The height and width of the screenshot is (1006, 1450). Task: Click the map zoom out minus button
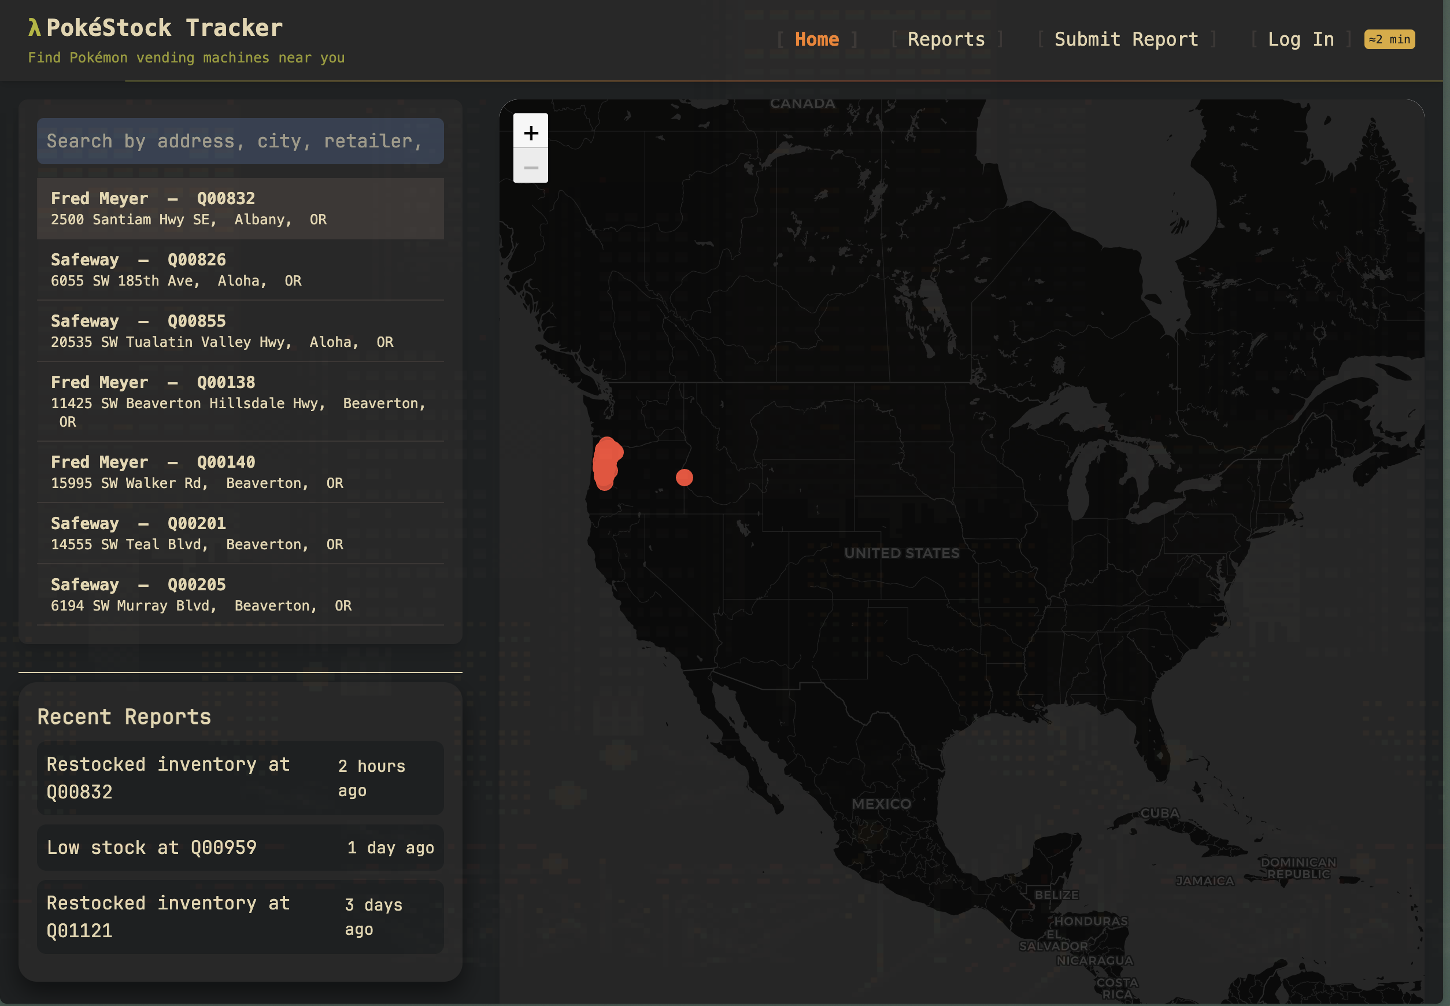[x=531, y=167]
